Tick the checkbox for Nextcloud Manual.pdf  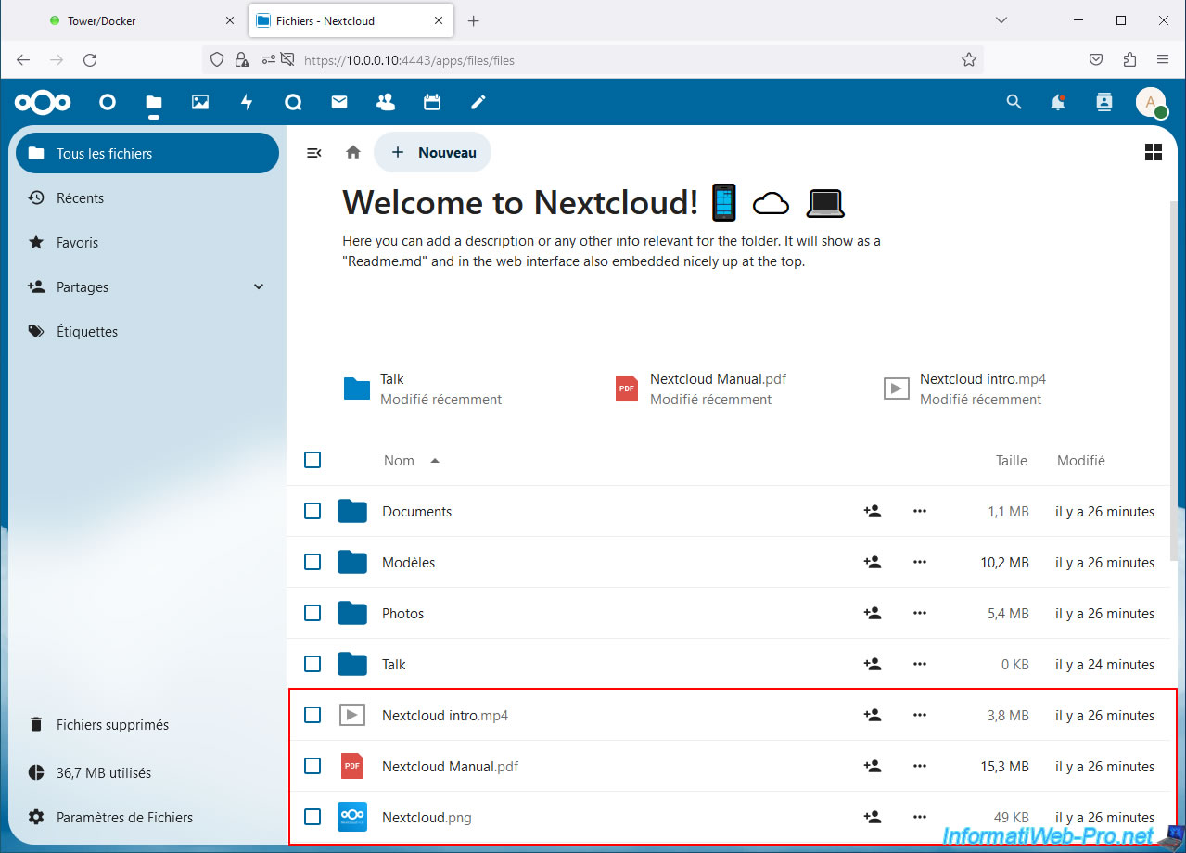point(312,766)
